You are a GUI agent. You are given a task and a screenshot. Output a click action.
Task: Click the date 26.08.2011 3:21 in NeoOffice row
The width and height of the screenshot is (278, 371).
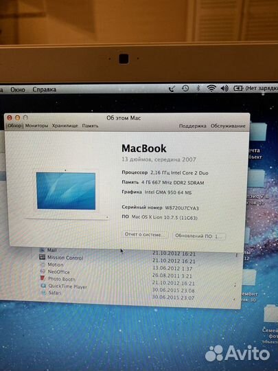pyautogui.click(x=172, y=276)
